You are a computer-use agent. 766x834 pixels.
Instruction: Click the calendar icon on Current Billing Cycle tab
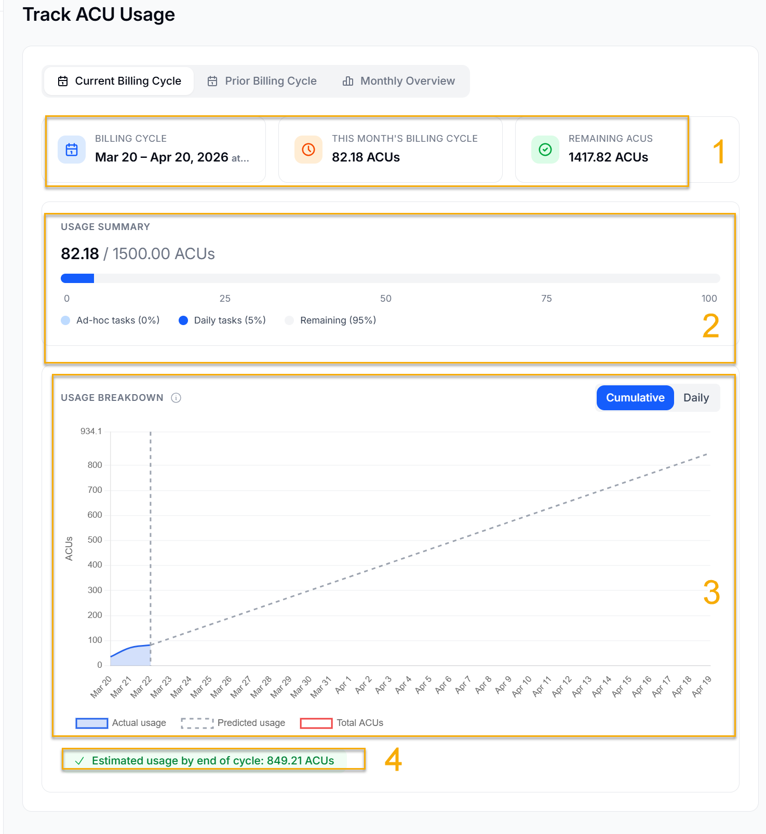(x=63, y=81)
